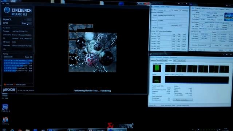The width and height of the screenshot is (233, 131).
Task: Click Core Speed value in CPU-Z
Action: [x=204, y=34]
